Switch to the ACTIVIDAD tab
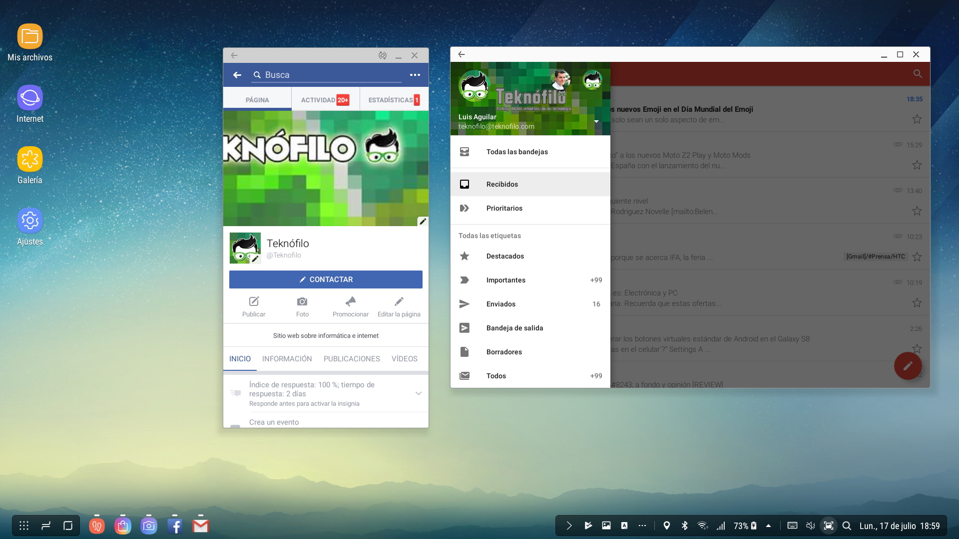Viewport: 959px width, 539px height. [x=325, y=100]
